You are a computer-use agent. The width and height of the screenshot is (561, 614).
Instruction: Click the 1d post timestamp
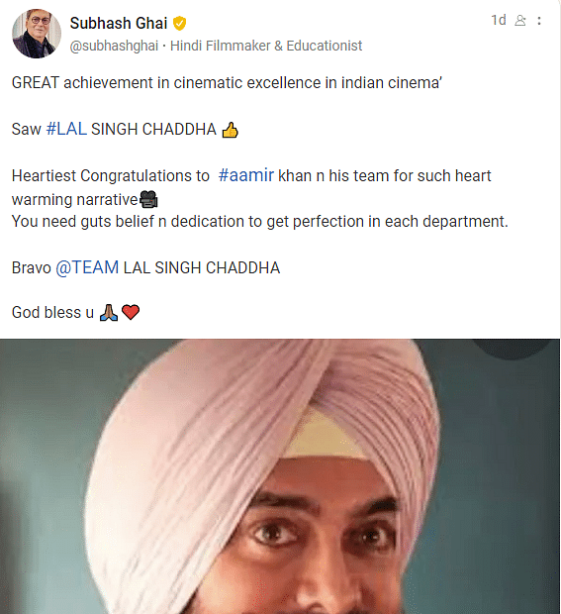499,20
